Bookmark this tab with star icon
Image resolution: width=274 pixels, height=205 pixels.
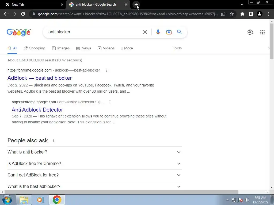[x=232, y=14]
